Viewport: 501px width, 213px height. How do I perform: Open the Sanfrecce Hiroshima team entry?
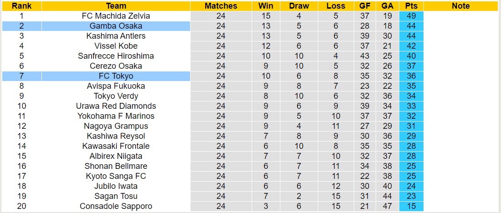point(116,56)
